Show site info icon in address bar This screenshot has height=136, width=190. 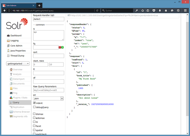point(9,11)
